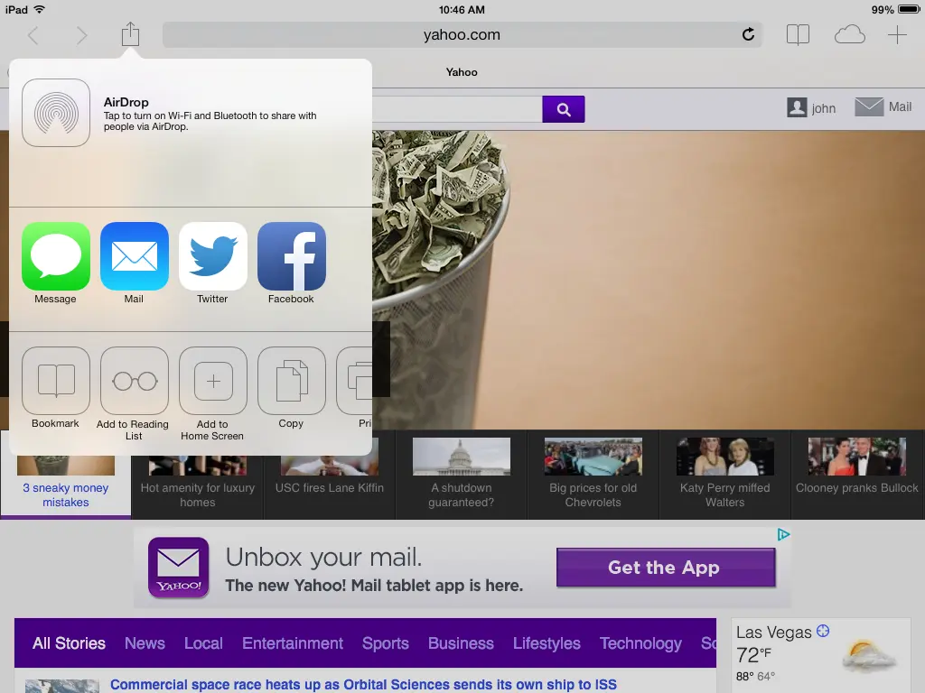Reload the yahoo.com page
This screenshot has height=693, width=925.
pyautogui.click(x=748, y=35)
